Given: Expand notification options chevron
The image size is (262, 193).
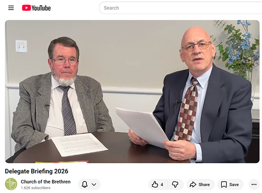Looking at the screenshot, I should coord(94,184).
